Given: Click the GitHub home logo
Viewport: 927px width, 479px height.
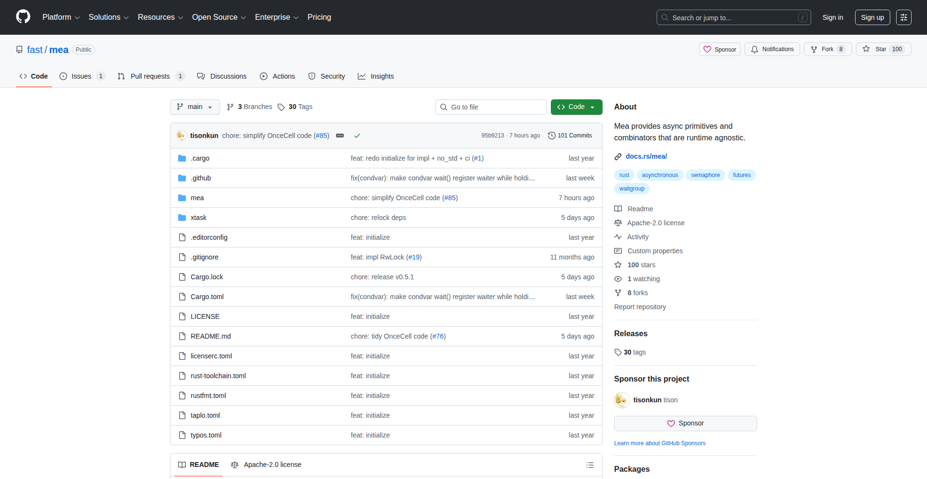Looking at the screenshot, I should coord(22,17).
